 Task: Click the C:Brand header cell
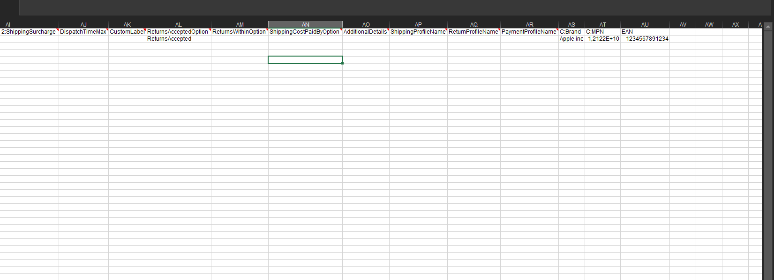coord(571,32)
